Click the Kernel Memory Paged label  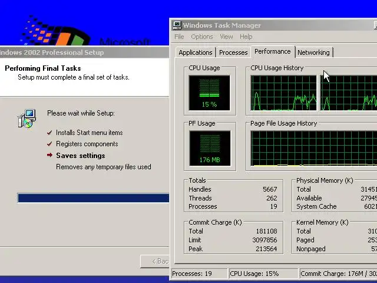[x=305, y=240]
